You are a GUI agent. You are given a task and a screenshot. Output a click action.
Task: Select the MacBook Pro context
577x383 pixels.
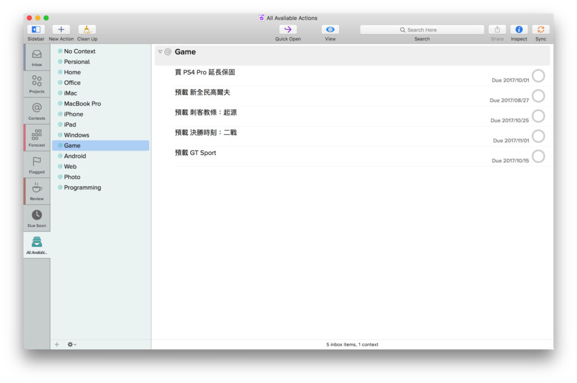[x=82, y=104]
